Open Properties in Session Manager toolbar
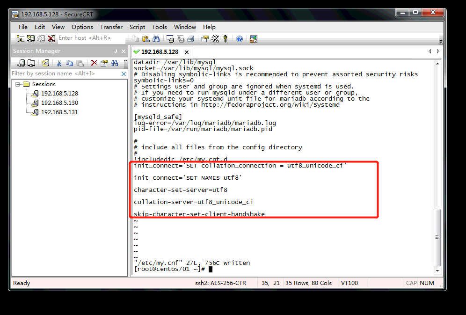 point(104,63)
